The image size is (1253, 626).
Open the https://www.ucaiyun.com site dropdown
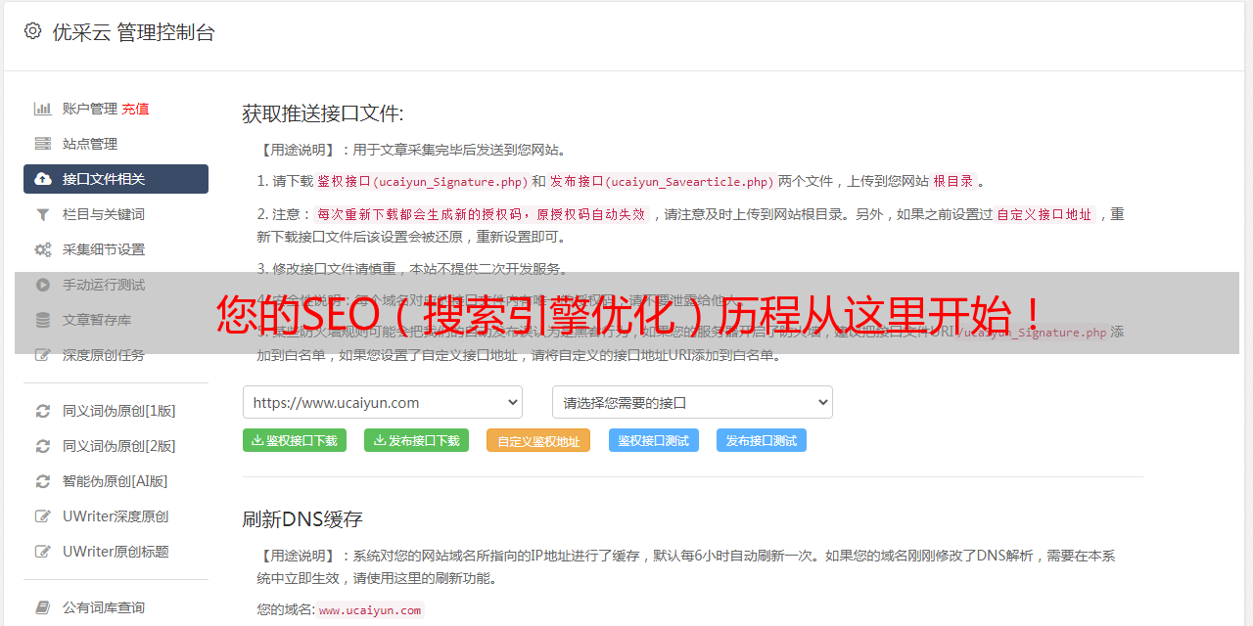pyautogui.click(x=382, y=402)
